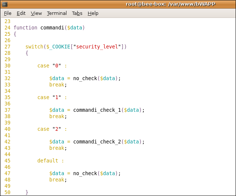
Task: Click 'function' keyword on line 24
Action: point(25,28)
